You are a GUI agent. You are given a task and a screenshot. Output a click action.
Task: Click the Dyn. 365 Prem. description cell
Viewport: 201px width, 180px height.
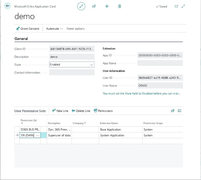tap(59, 129)
